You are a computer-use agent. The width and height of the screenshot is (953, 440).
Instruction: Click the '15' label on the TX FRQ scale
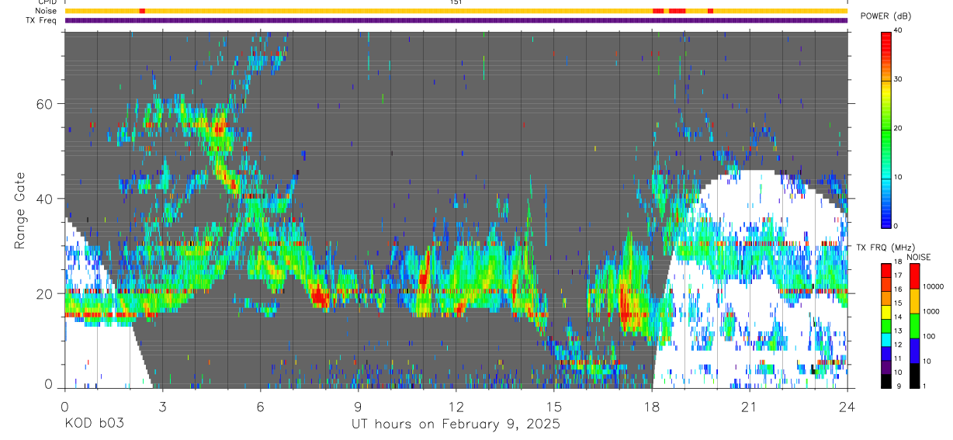(x=899, y=303)
